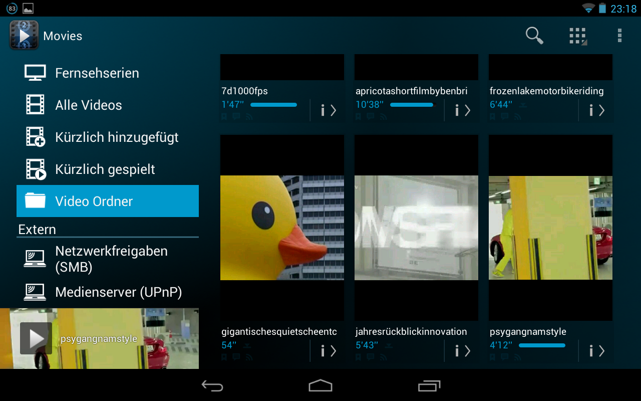The image size is (641, 401).
Task: Show info for 7d1000fps
Action: click(x=329, y=110)
